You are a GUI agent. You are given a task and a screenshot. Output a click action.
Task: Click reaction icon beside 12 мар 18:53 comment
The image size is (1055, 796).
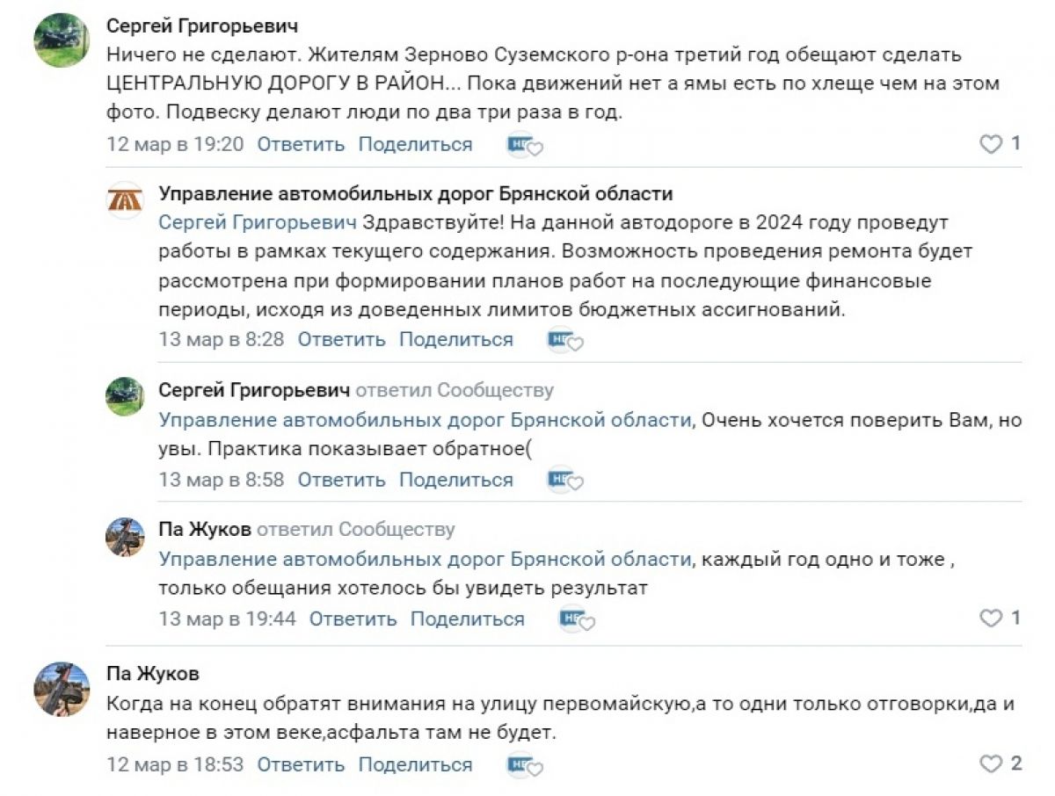click(x=524, y=764)
